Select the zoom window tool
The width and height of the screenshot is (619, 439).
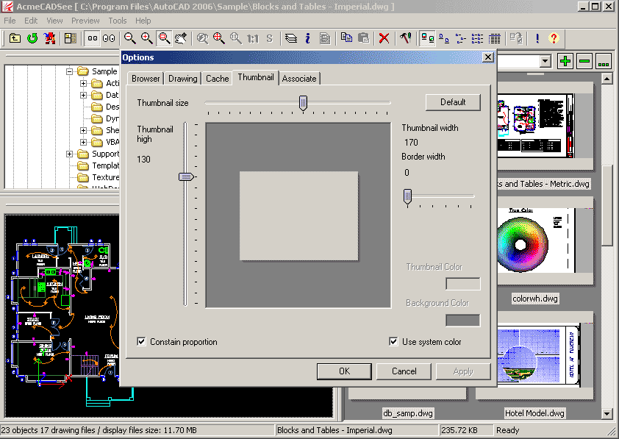(164, 38)
